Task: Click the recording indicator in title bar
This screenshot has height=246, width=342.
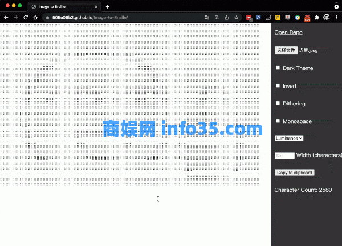Action: 336,7
